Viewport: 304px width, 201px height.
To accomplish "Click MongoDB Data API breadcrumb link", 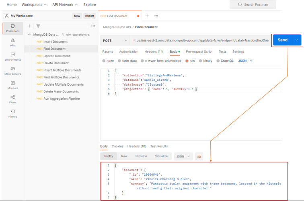I will coord(117,27).
